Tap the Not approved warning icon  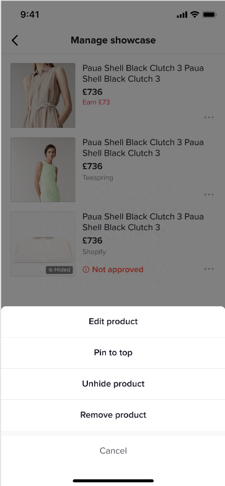point(86,270)
